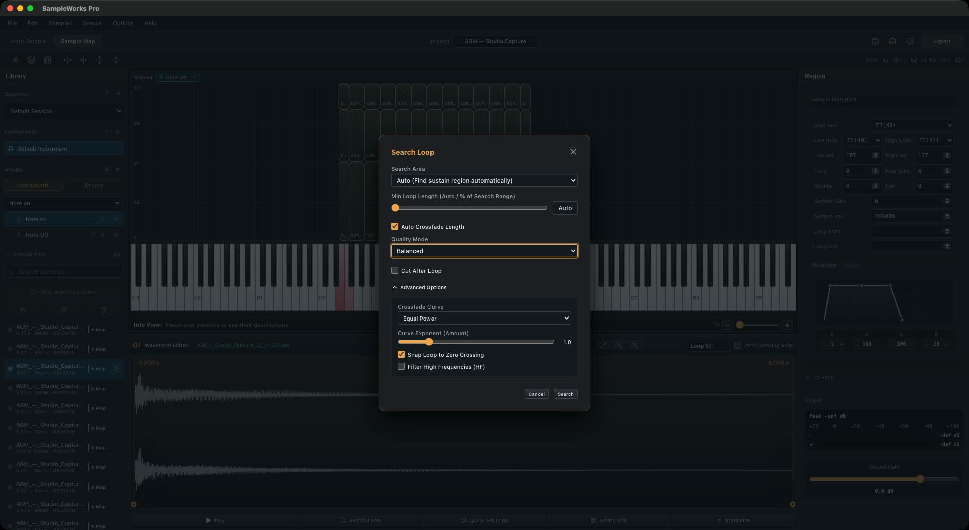Image resolution: width=969 pixels, height=530 pixels.
Task: Click the Search samples input field
Action: pyautogui.click(x=64, y=272)
